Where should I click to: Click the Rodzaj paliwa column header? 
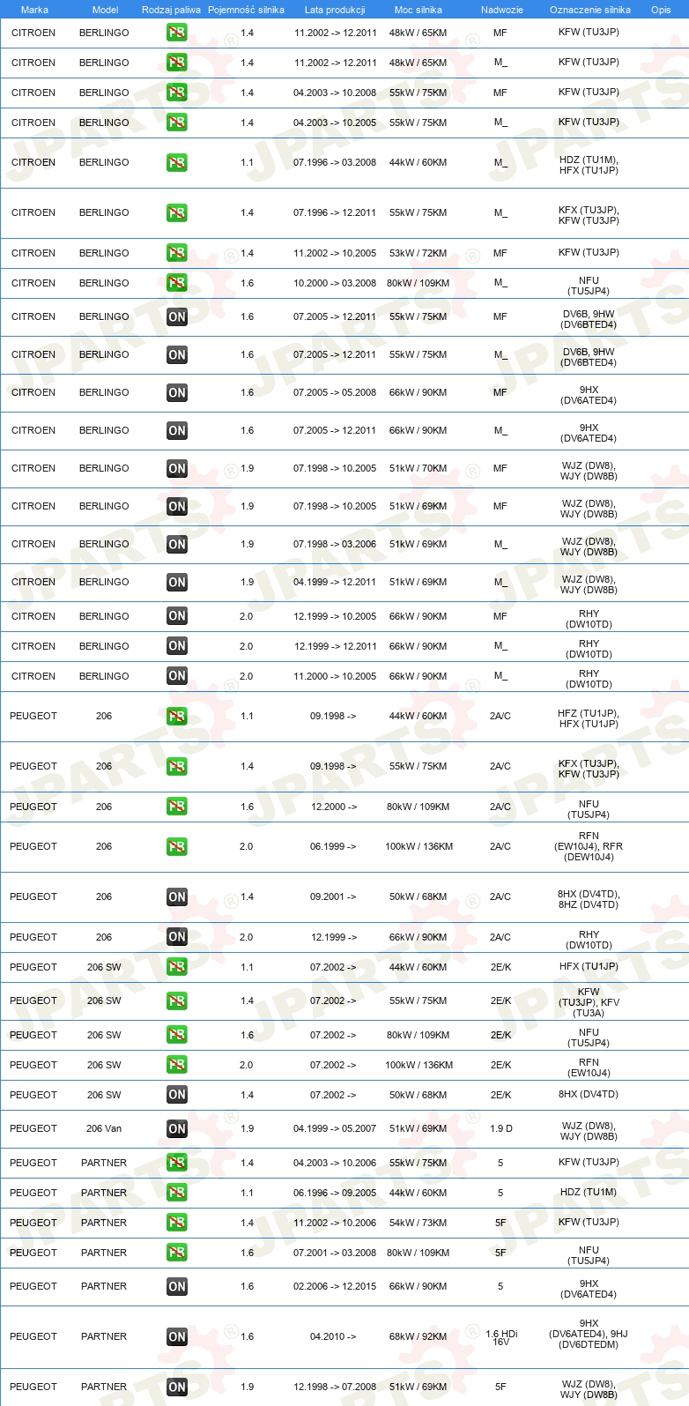pyautogui.click(x=171, y=10)
